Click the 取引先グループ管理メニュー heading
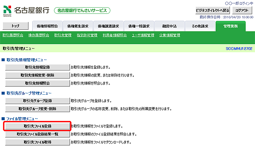Screen dimensions: 255x155 tap(29, 93)
